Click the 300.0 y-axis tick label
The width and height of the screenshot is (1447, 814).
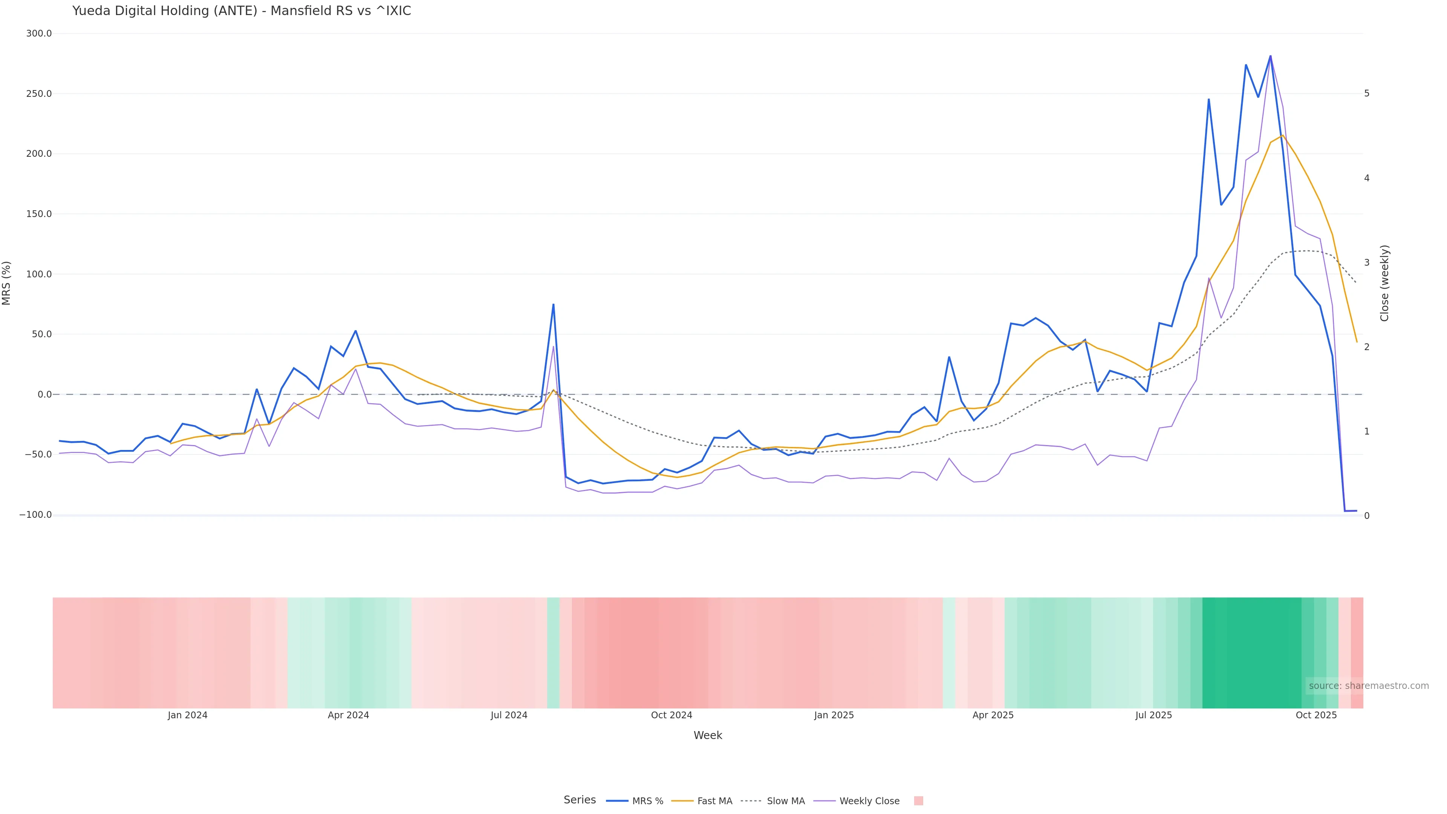point(39,34)
